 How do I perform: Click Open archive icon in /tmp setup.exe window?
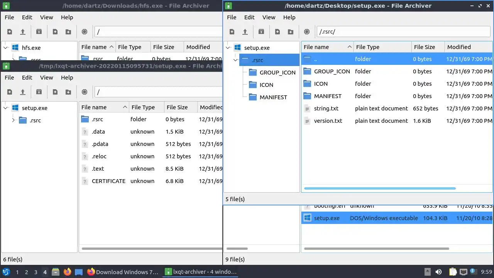coord(23,92)
